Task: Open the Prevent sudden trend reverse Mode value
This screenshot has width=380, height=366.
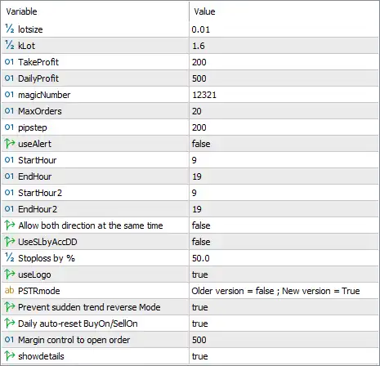Action: (284, 307)
